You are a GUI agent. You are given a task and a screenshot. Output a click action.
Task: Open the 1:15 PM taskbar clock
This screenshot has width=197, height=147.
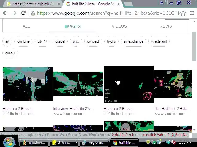[x=185, y=142]
